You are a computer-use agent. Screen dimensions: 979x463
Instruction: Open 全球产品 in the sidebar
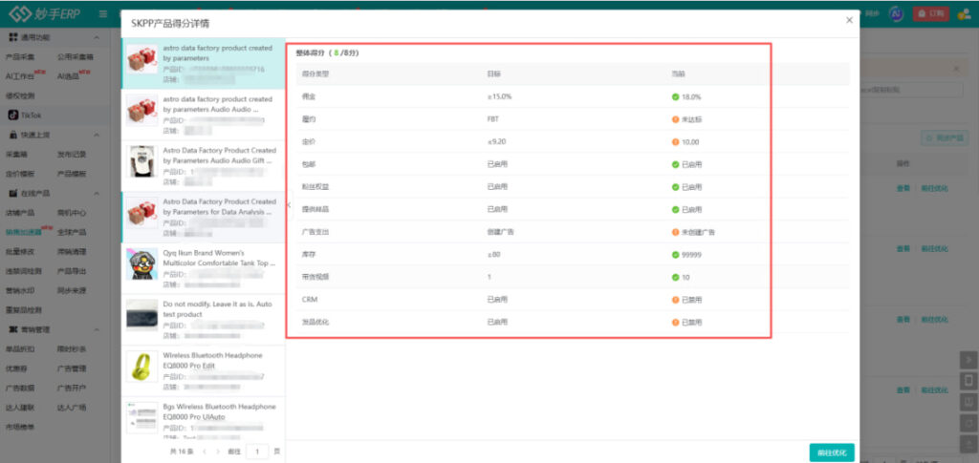(x=72, y=232)
